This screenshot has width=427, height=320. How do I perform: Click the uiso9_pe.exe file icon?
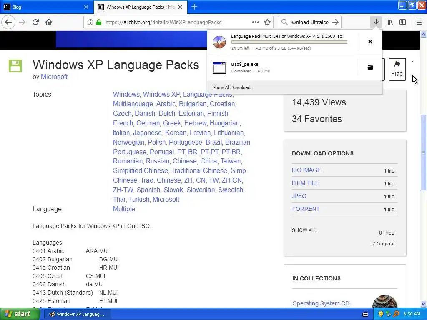click(x=219, y=67)
